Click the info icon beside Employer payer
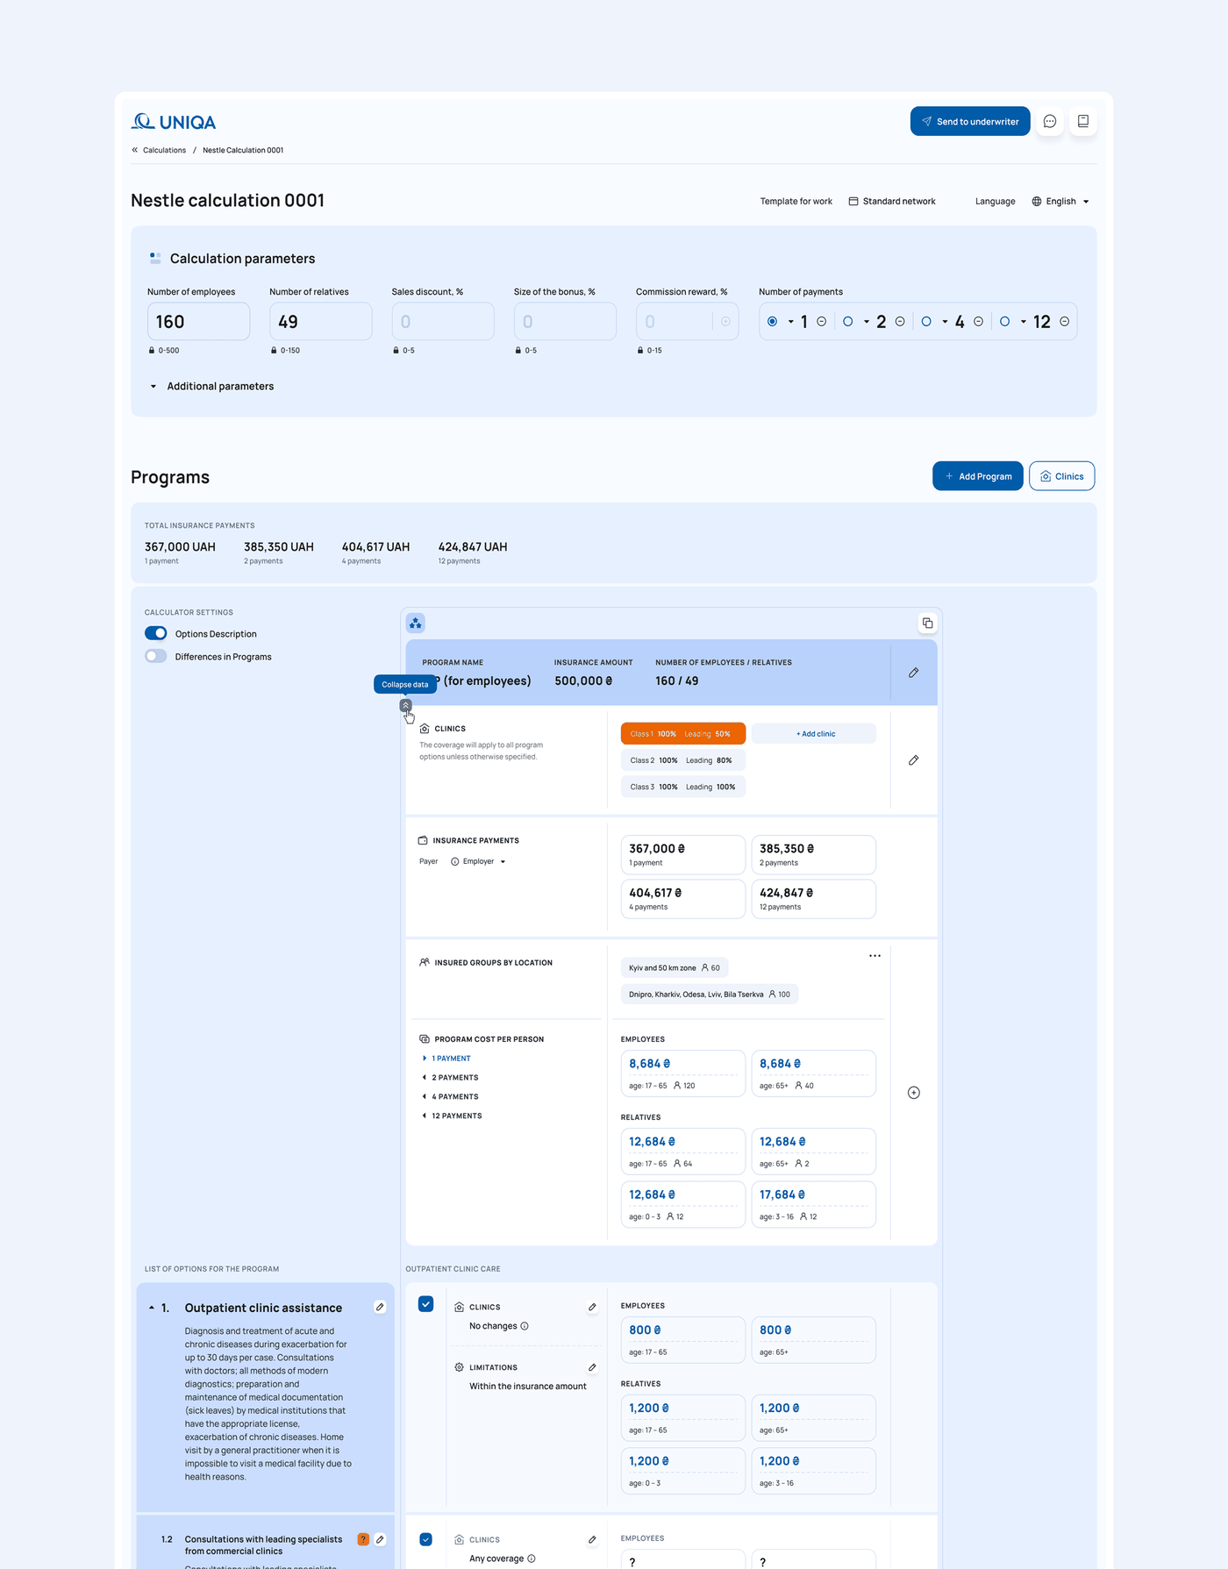The width and height of the screenshot is (1228, 1569). point(454,862)
